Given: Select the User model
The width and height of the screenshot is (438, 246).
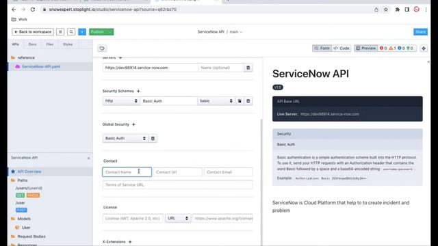Looking at the screenshot, I should pos(23,228).
